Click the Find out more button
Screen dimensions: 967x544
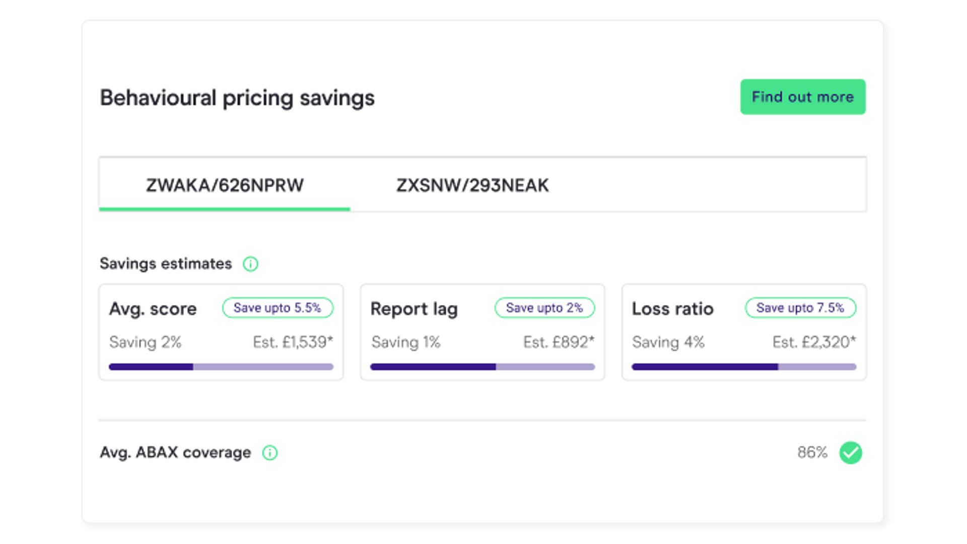click(802, 97)
